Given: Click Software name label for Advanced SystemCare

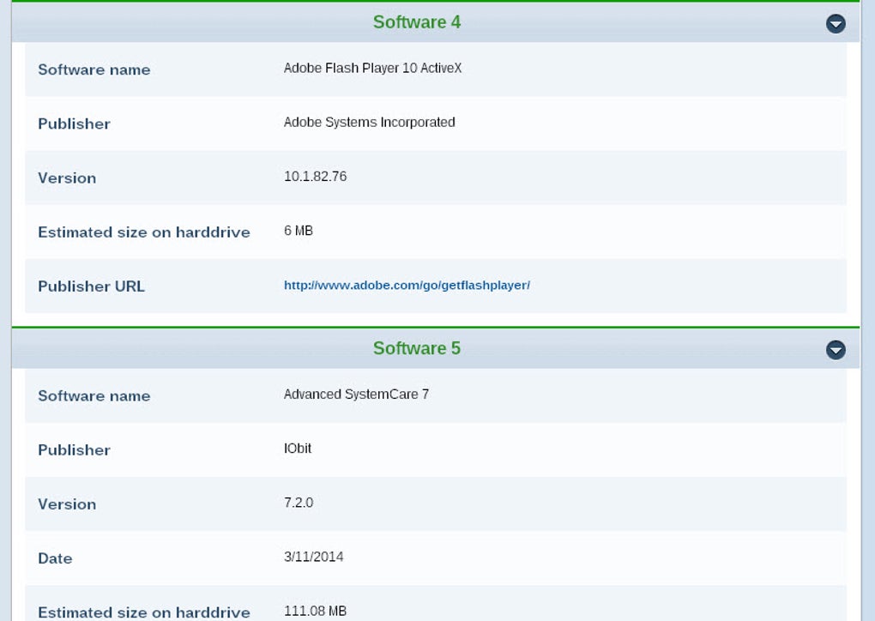Looking at the screenshot, I should pyautogui.click(x=94, y=396).
